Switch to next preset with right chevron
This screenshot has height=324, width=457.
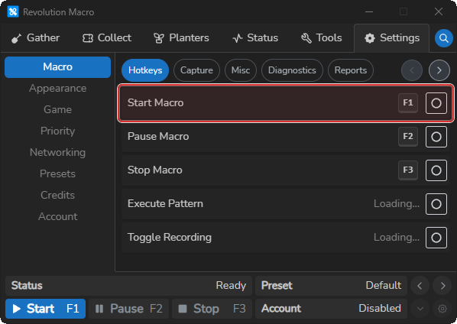coord(442,286)
